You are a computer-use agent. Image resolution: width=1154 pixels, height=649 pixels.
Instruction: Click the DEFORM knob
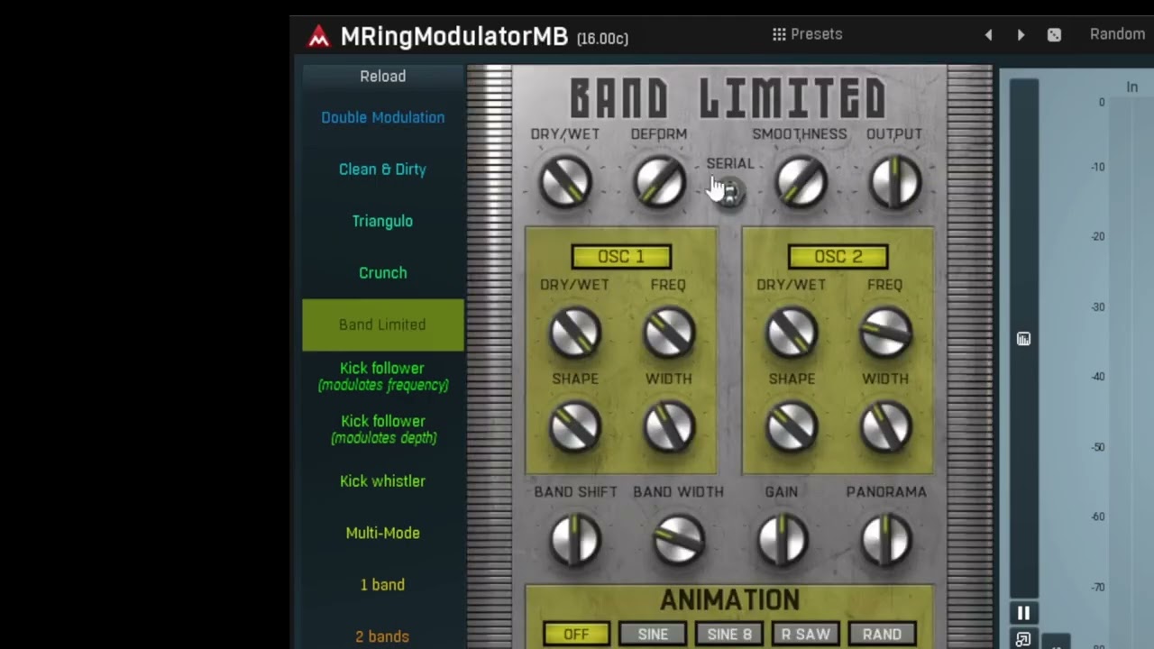(x=659, y=182)
